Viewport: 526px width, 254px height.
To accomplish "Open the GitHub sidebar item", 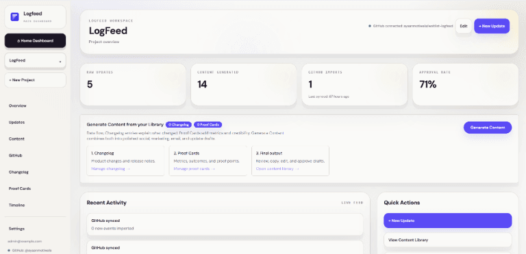I will (x=16, y=156).
